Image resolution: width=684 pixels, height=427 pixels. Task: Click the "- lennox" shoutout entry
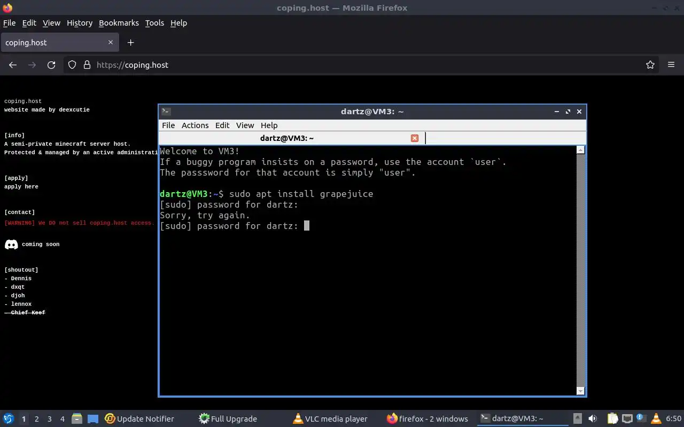[x=18, y=304]
